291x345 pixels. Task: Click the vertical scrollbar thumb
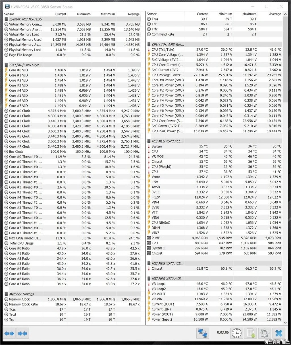tap(285, 60)
